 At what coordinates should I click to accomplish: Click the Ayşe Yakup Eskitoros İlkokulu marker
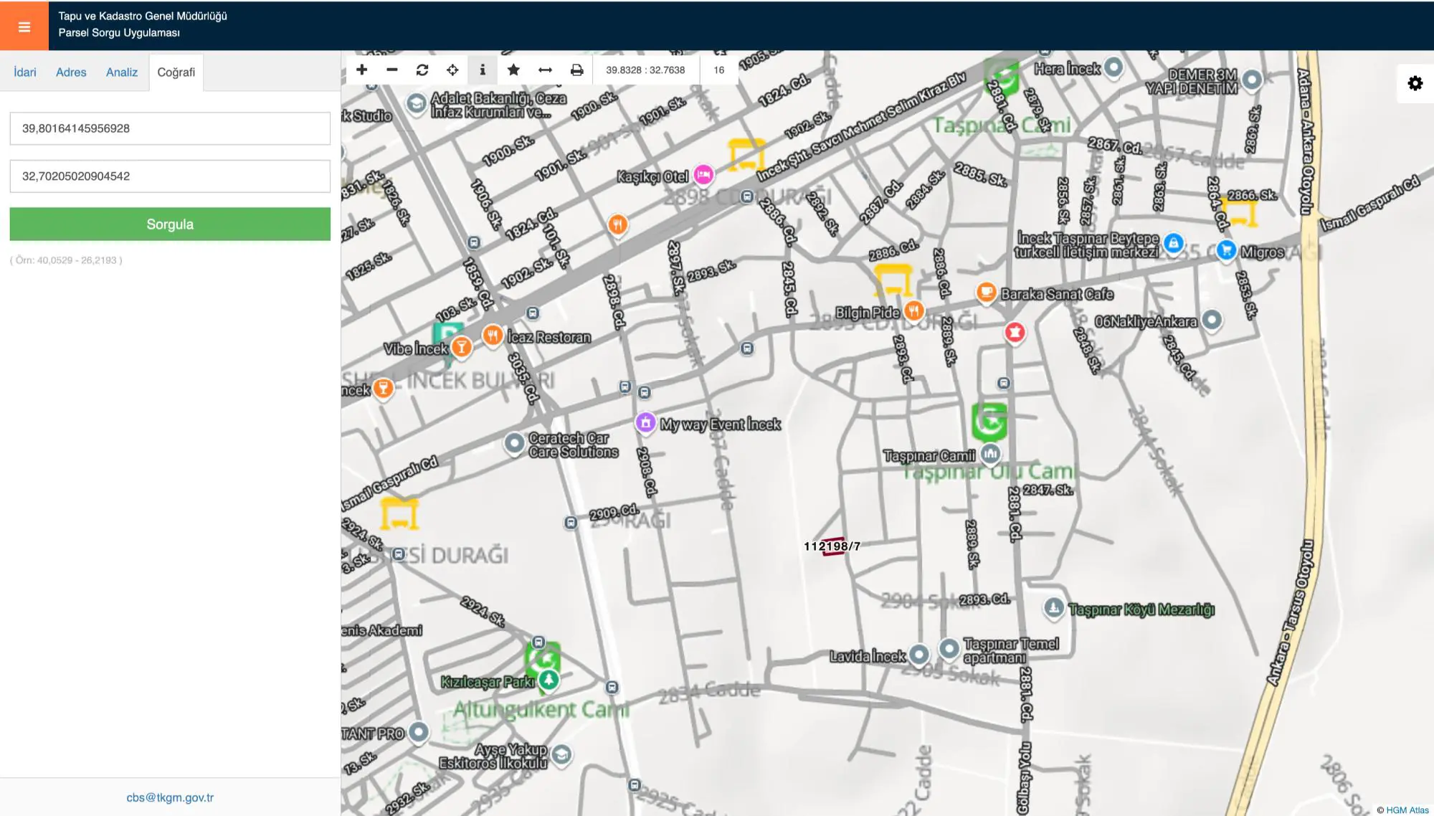coord(562,754)
